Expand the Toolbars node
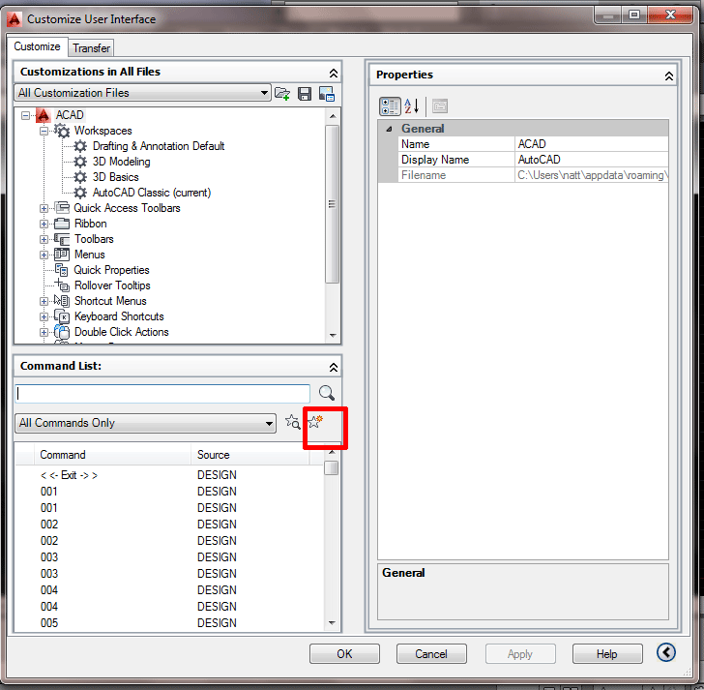Viewport: 704px width, 690px height. [x=44, y=239]
